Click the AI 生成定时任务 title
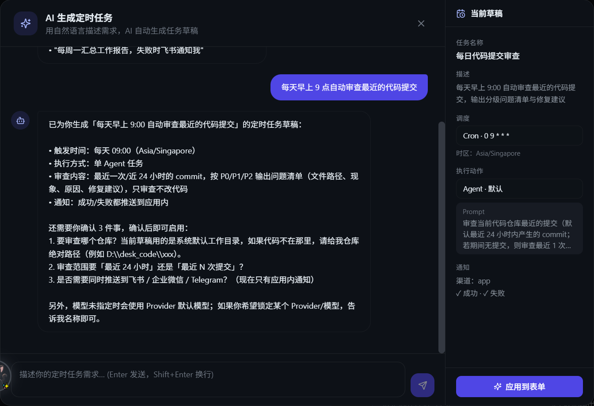594x406 pixels. (79, 18)
